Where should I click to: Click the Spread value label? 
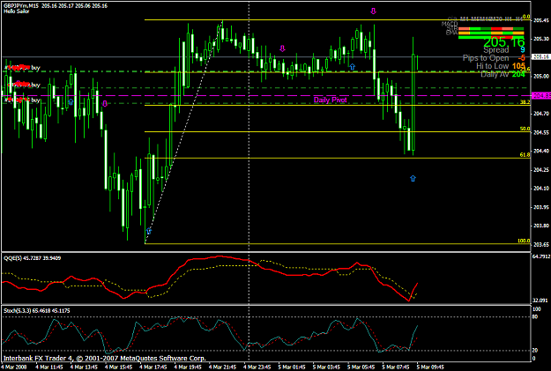496,50
